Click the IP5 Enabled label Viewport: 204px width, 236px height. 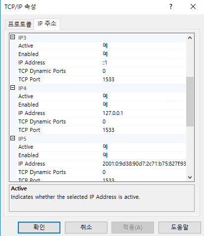[x=28, y=155]
